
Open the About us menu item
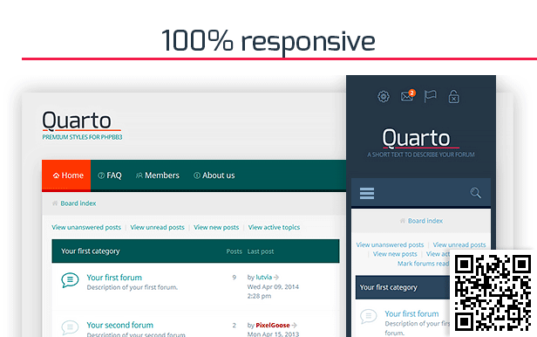point(214,175)
